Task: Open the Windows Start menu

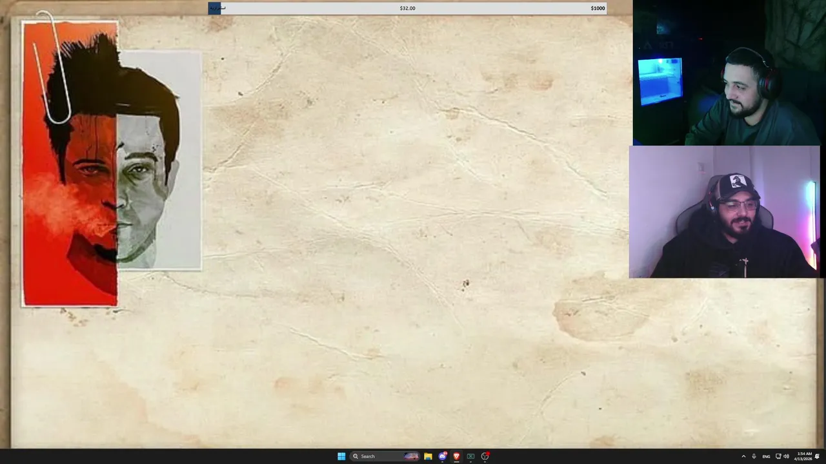Action: (x=341, y=456)
